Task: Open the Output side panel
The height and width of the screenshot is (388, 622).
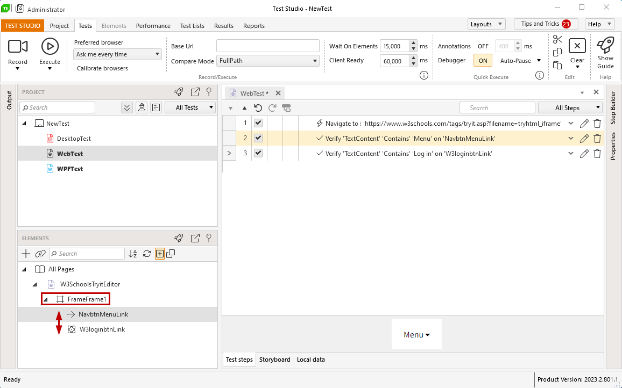Action: [x=9, y=100]
